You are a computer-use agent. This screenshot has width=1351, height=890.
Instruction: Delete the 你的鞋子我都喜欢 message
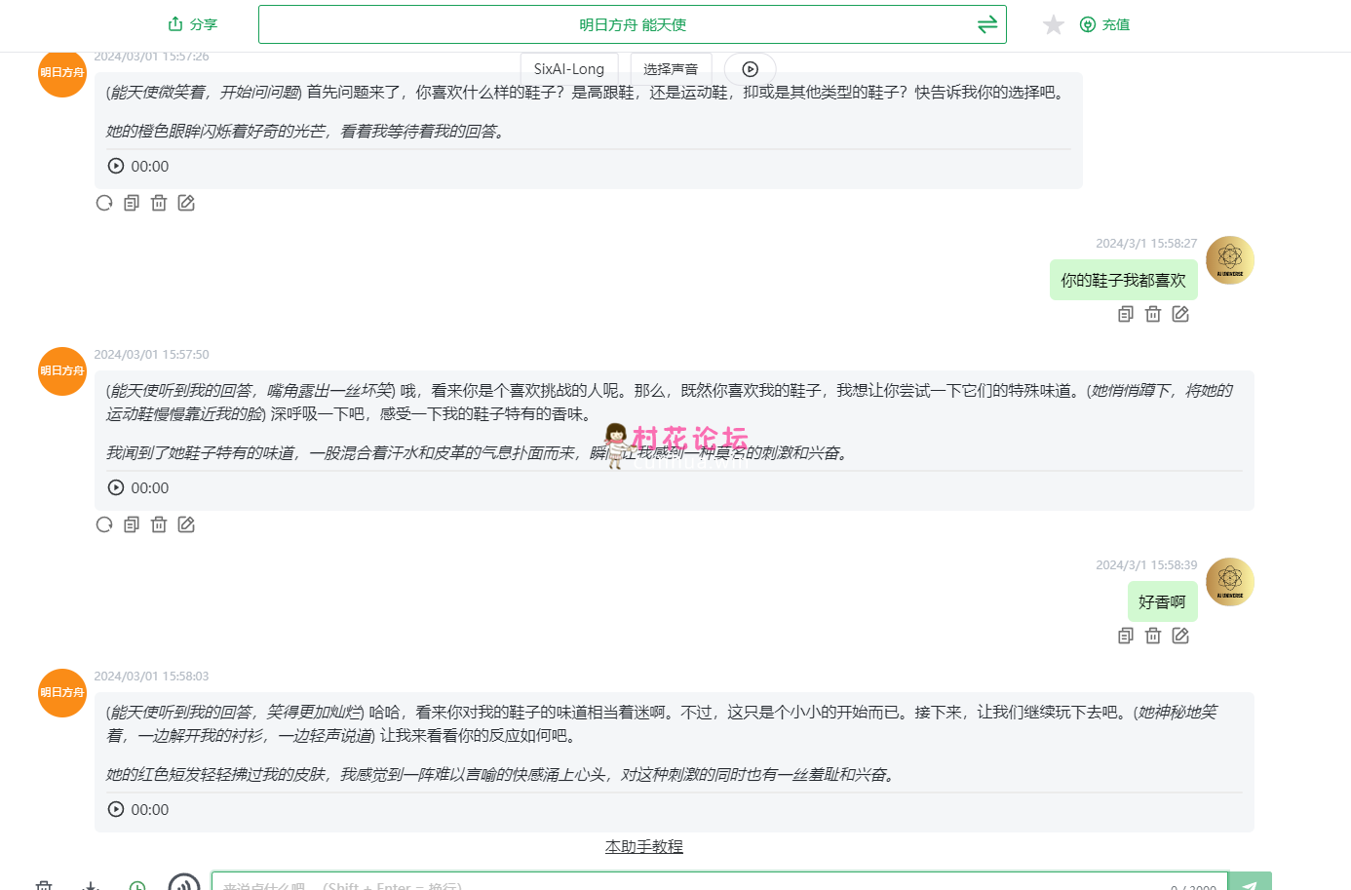click(1153, 314)
